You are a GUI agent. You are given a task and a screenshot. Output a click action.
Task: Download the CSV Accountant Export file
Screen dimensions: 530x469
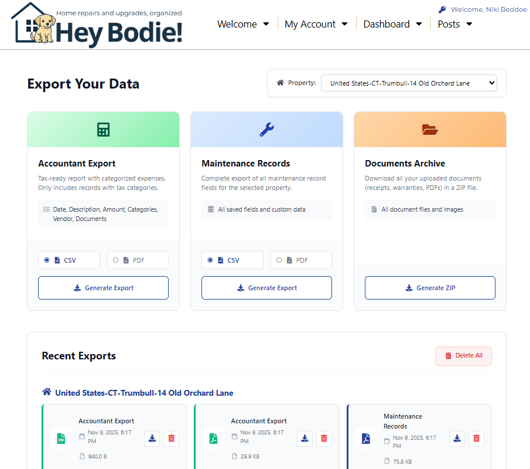(x=152, y=439)
